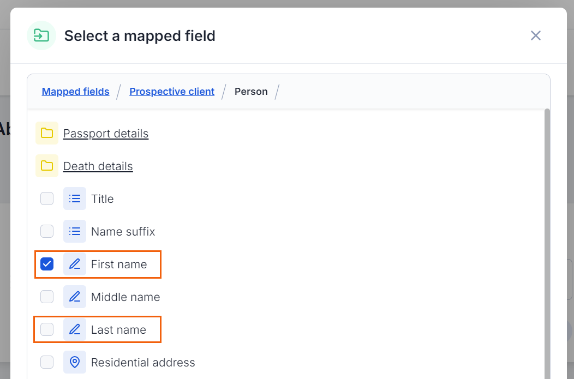Click the pencil icon beside Middle name
This screenshot has height=379, width=574.
tap(75, 297)
